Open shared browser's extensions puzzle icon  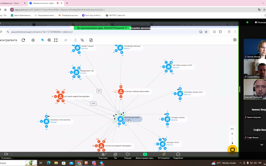click(220, 32)
